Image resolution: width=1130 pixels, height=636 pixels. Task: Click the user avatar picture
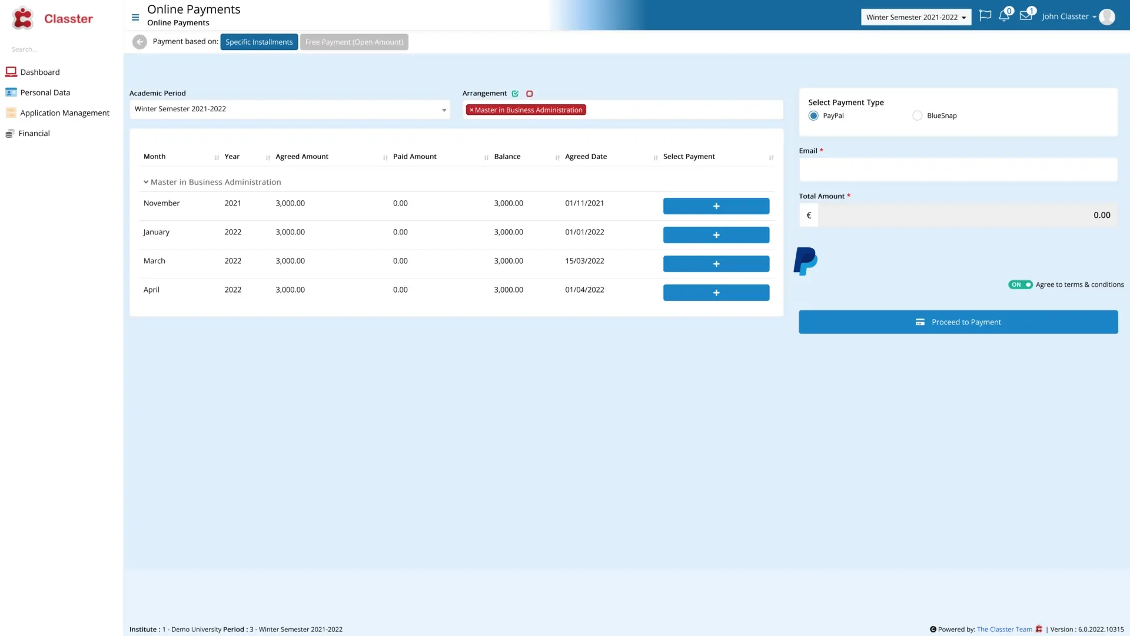(x=1107, y=16)
